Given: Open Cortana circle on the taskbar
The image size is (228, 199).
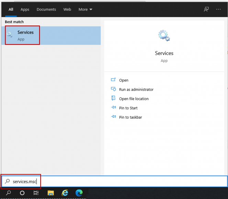Looking at the screenshot, I should coord(22,193).
